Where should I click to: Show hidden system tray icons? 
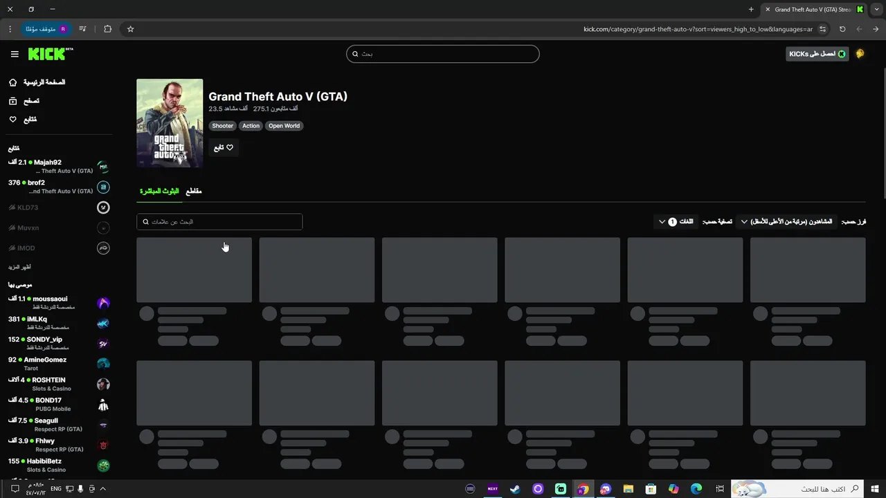pyautogui.click(x=103, y=489)
